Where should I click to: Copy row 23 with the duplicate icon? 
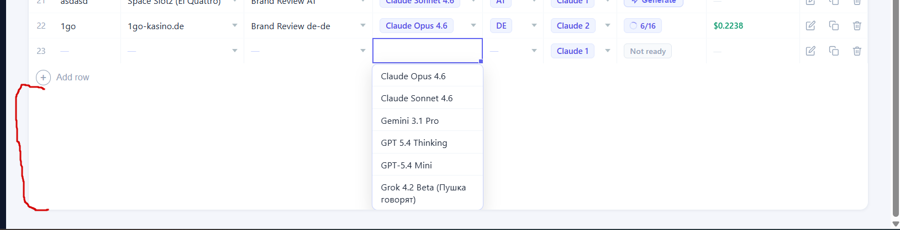click(834, 51)
